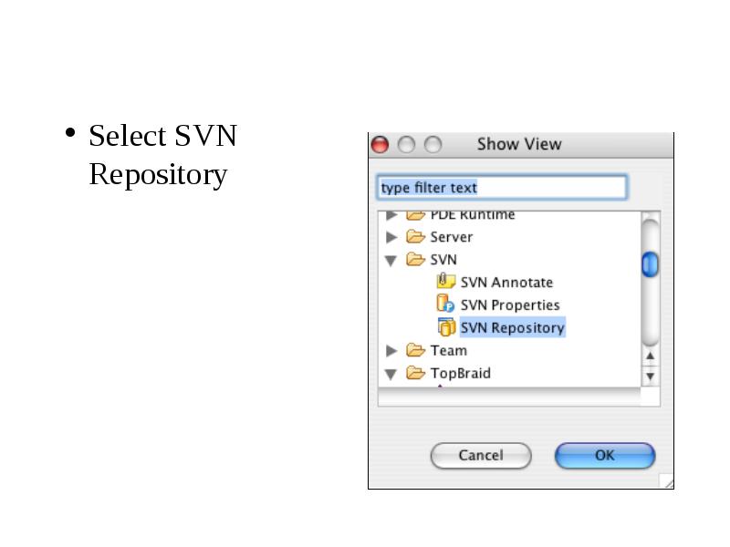Screen dimensions: 730x547
Task: Select the SVN Properties entry
Action: pyautogui.click(x=510, y=305)
